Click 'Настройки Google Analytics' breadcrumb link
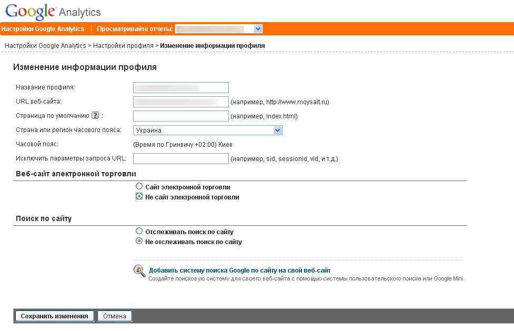The height and width of the screenshot is (331, 514). tap(45, 46)
